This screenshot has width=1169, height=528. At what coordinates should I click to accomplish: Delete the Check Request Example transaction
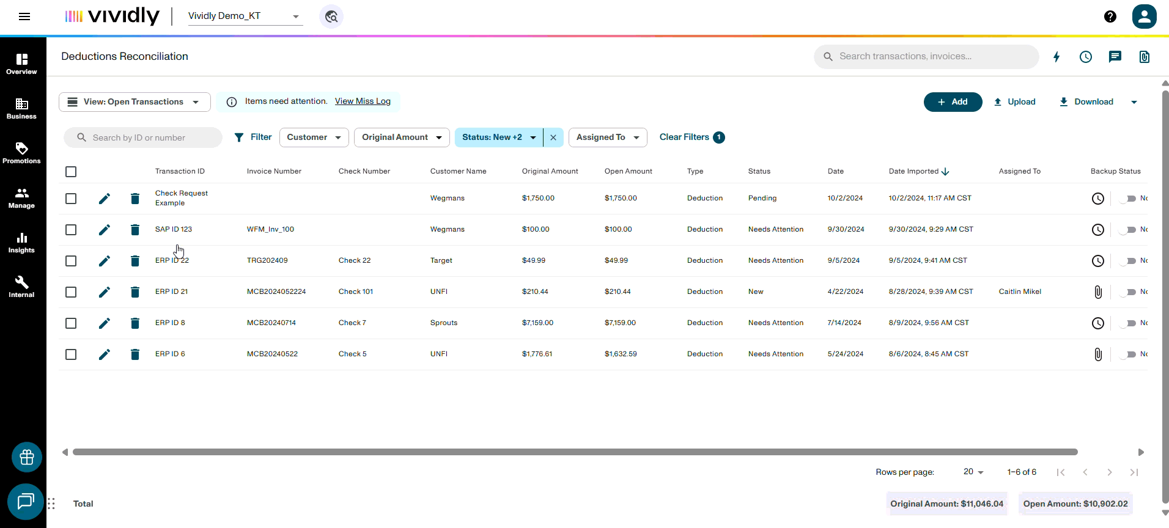coord(135,199)
